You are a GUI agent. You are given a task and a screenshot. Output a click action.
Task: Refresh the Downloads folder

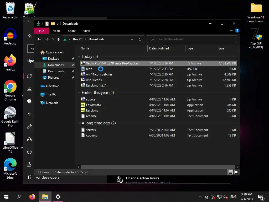pyautogui.click(x=140, y=39)
